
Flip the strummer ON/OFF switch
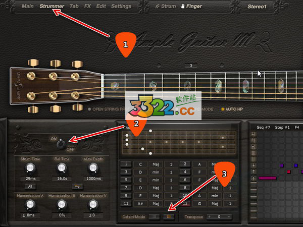[x=61, y=144]
